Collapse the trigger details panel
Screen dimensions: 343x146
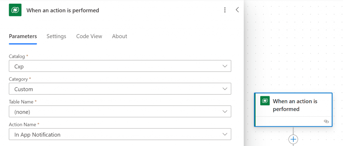coord(237,10)
